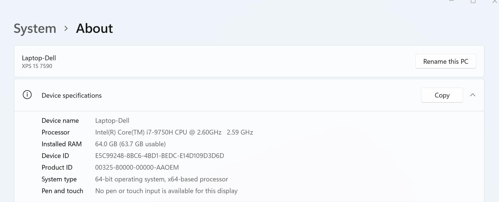Click the Device specifications heading
This screenshot has width=499, height=202.
tap(71, 95)
